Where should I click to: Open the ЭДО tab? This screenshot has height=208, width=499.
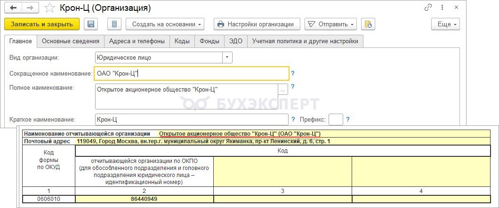(x=236, y=41)
